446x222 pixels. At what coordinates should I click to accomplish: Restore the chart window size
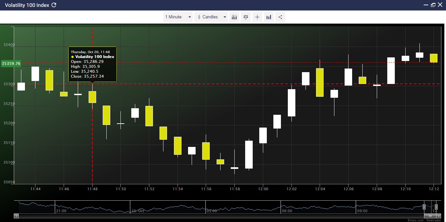[433, 5]
